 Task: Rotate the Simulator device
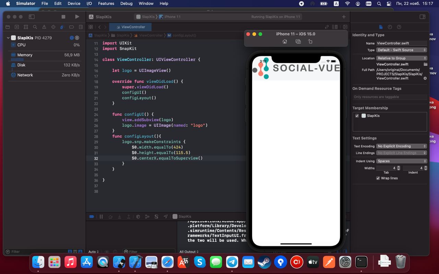coord(310,41)
